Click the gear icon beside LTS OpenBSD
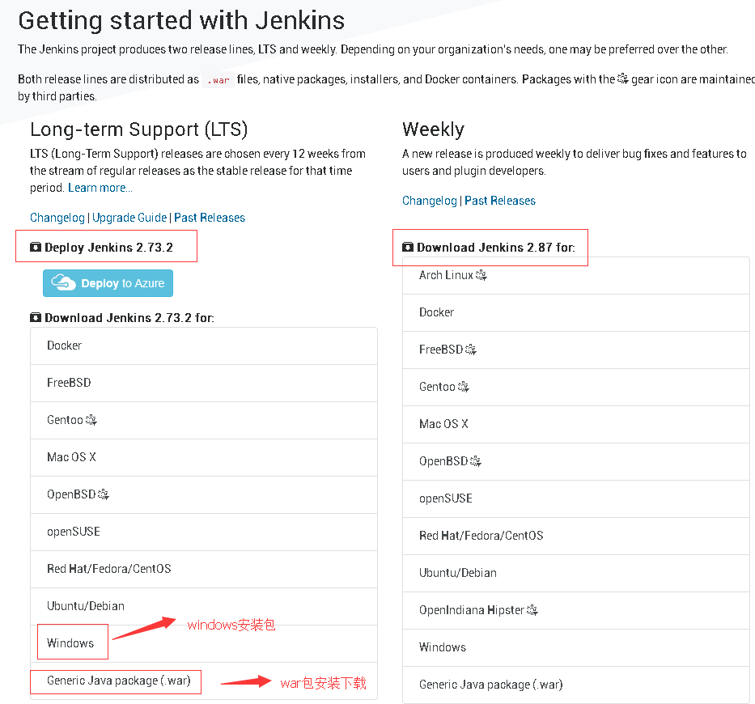755x704 pixels. point(103,494)
